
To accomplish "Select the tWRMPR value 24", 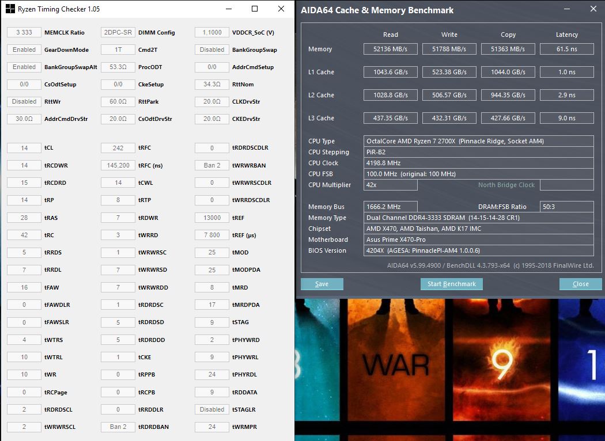I will click(212, 427).
